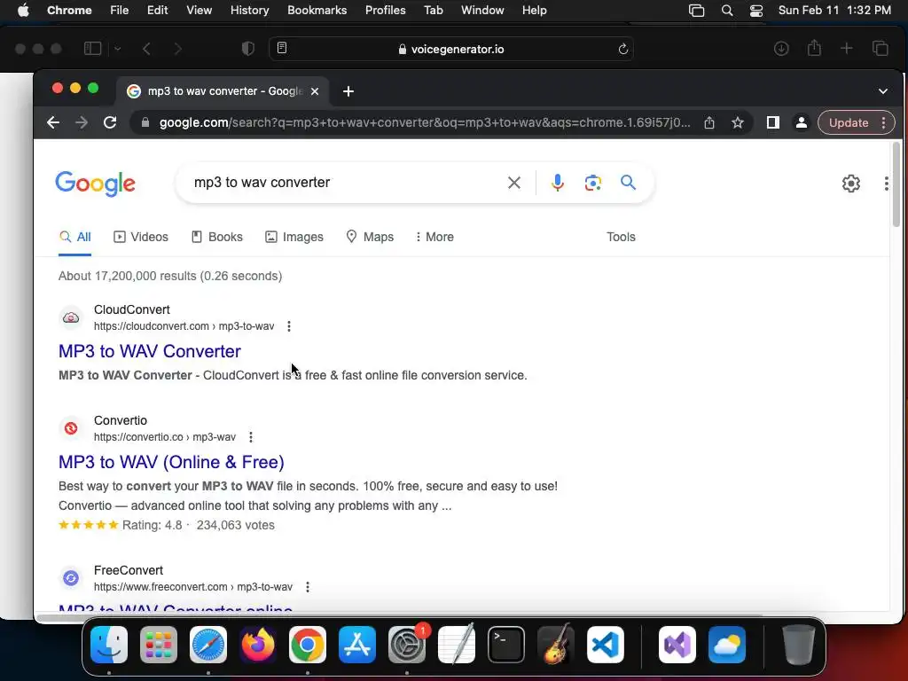Focus the Google search text field
Viewport: 908px width, 681px height.
point(348,183)
